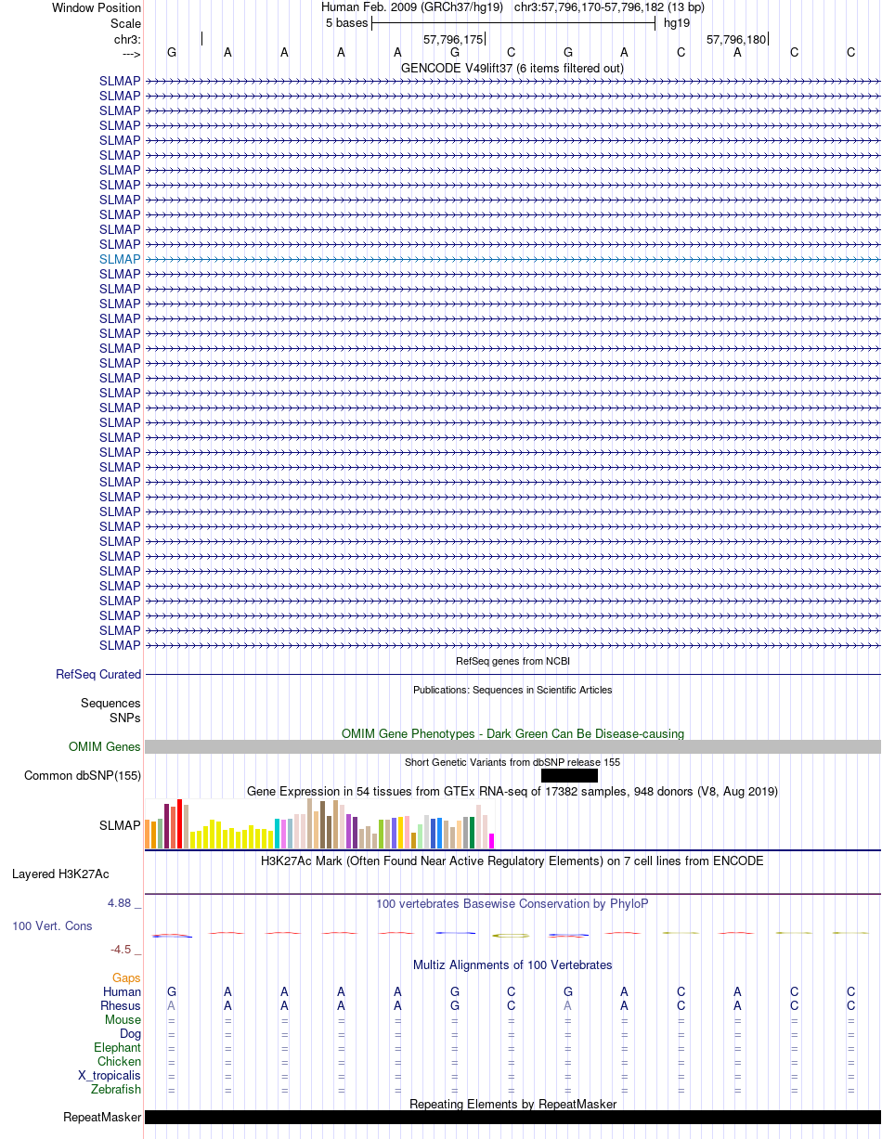Click the Rhesus alignment row label

point(121,1005)
